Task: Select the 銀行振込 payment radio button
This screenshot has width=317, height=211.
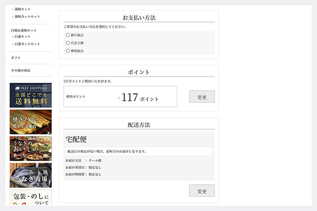Action: pyautogui.click(x=68, y=35)
